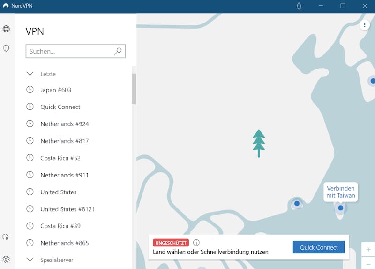The image size is (375, 269).
Task: Connect to Netherlands #817
Action: 65,141
